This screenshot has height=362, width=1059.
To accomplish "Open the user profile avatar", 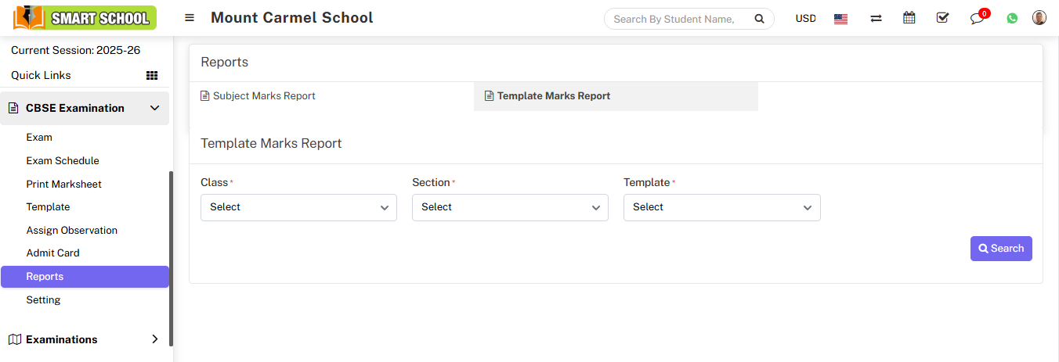I will [x=1039, y=18].
